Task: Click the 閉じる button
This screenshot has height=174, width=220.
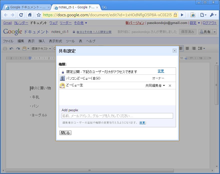Action: pyautogui.click(x=65, y=133)
